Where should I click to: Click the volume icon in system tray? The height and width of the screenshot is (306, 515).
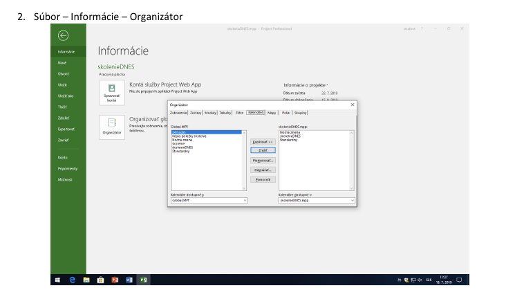tap(420, 280)
